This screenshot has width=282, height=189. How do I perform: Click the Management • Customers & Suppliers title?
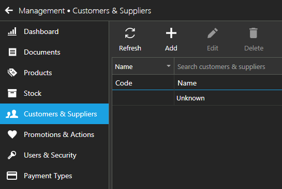(x=85, y=11)
